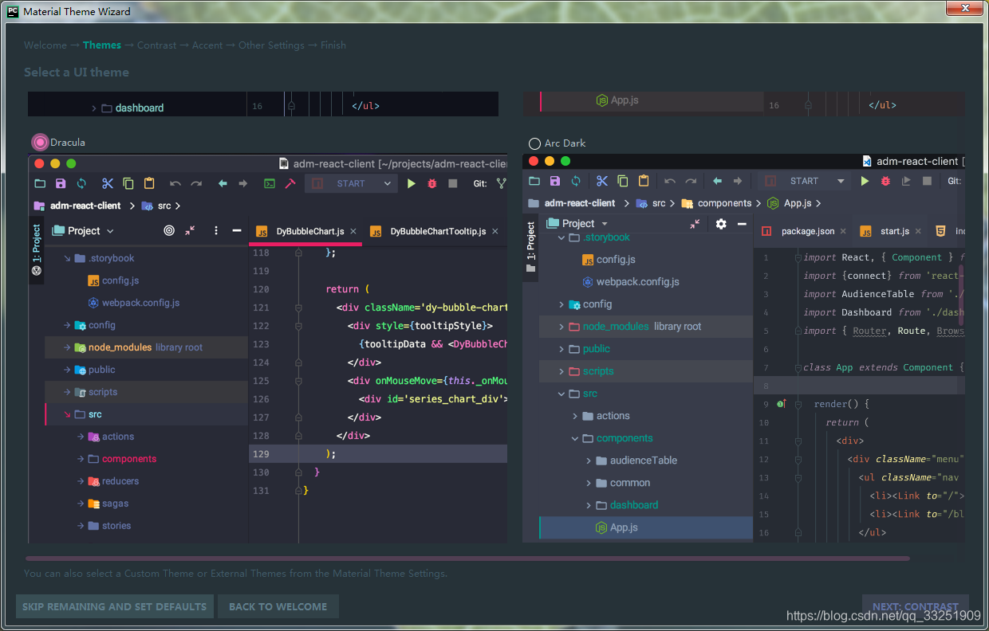Click the Cut scissors icon in the toolbar
The height and width of the screenshot is (631, 989).
pyautogui.click(x=107, y=183)
